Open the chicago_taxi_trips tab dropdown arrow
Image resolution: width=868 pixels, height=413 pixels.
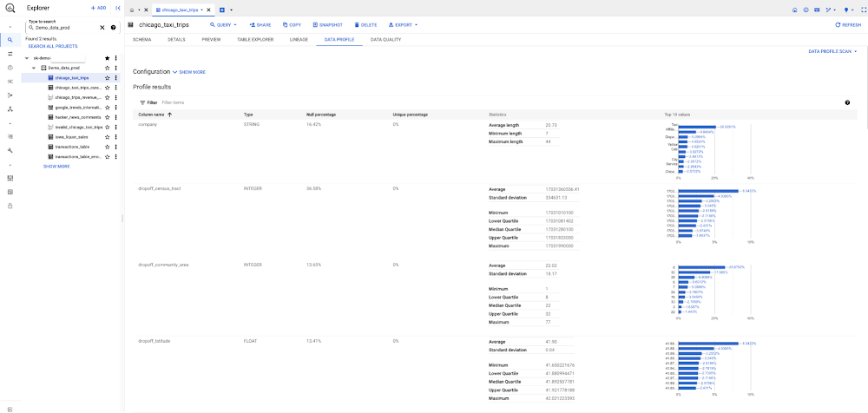coord(201,10)
